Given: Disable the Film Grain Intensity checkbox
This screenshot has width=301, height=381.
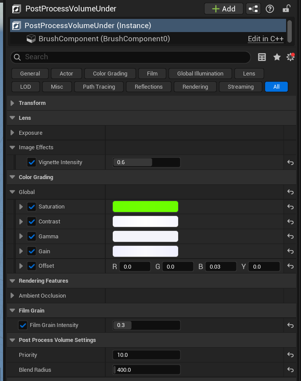Looking at the screenshot, I should point(23,325).
